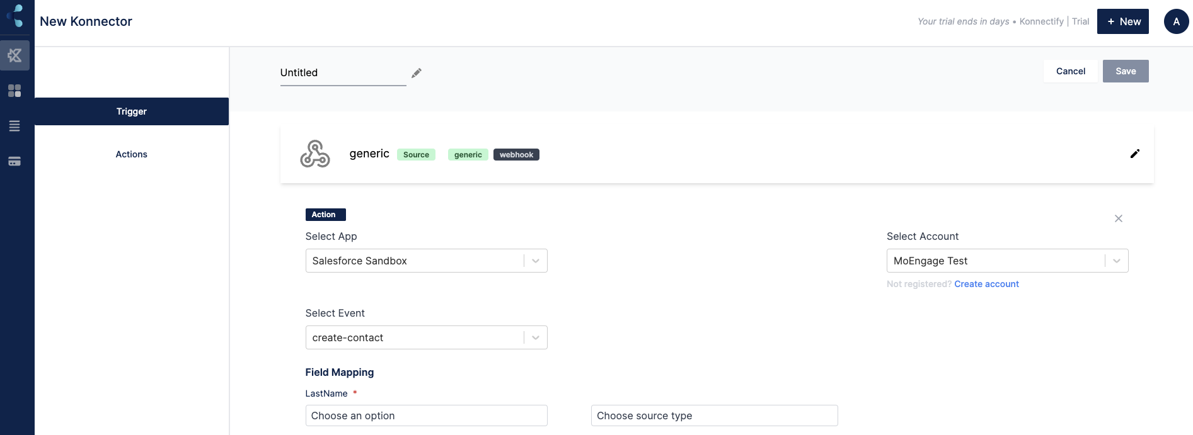Image resolution: width=1193 pixels, height=435 pixels.
Task: Click the New Konnector page title
Action: 86,21
